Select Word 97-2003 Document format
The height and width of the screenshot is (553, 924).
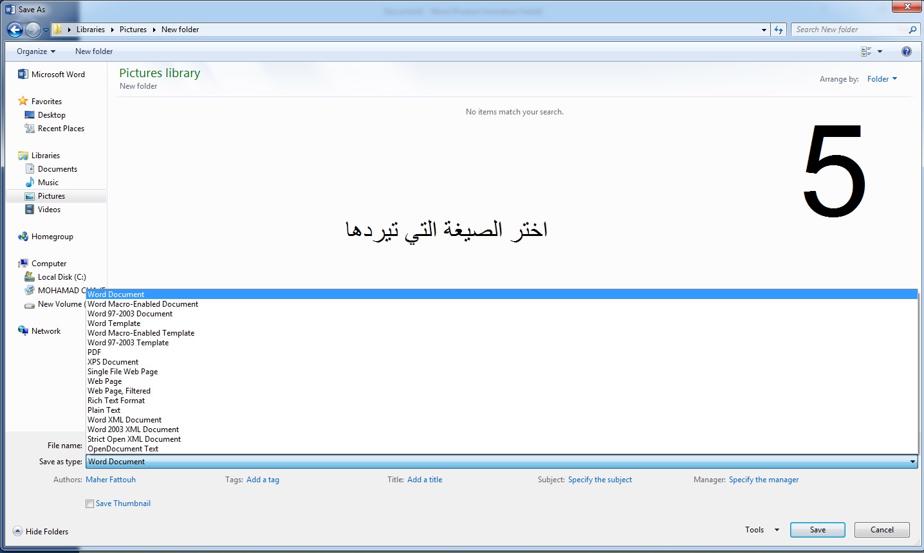pos(130,314)
